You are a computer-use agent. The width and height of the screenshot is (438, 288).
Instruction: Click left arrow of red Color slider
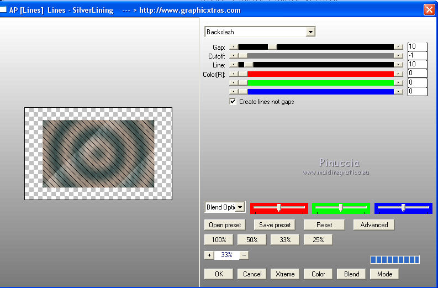[x=234, y=74]
